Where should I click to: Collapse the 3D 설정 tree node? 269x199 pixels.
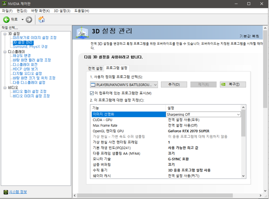click(5, 34)
